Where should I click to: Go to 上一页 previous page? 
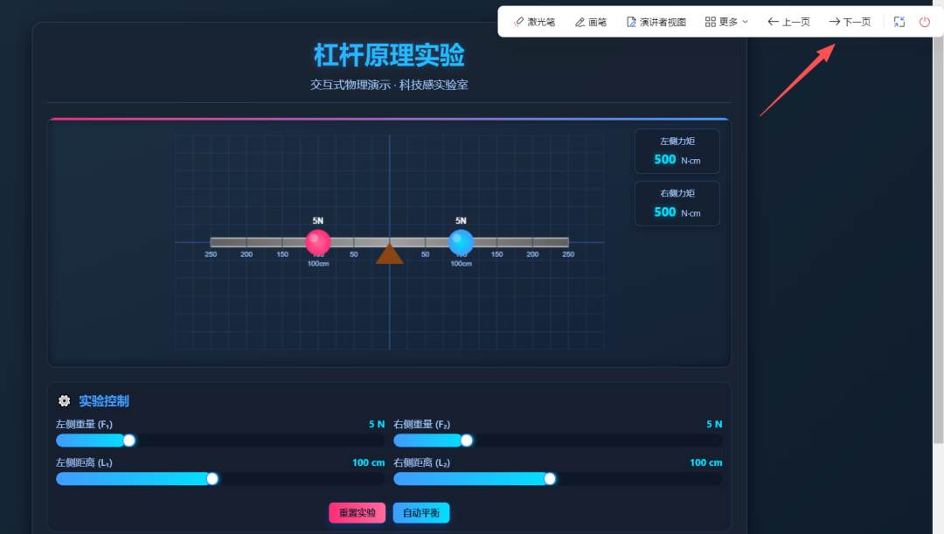click(x=788, y=21)
